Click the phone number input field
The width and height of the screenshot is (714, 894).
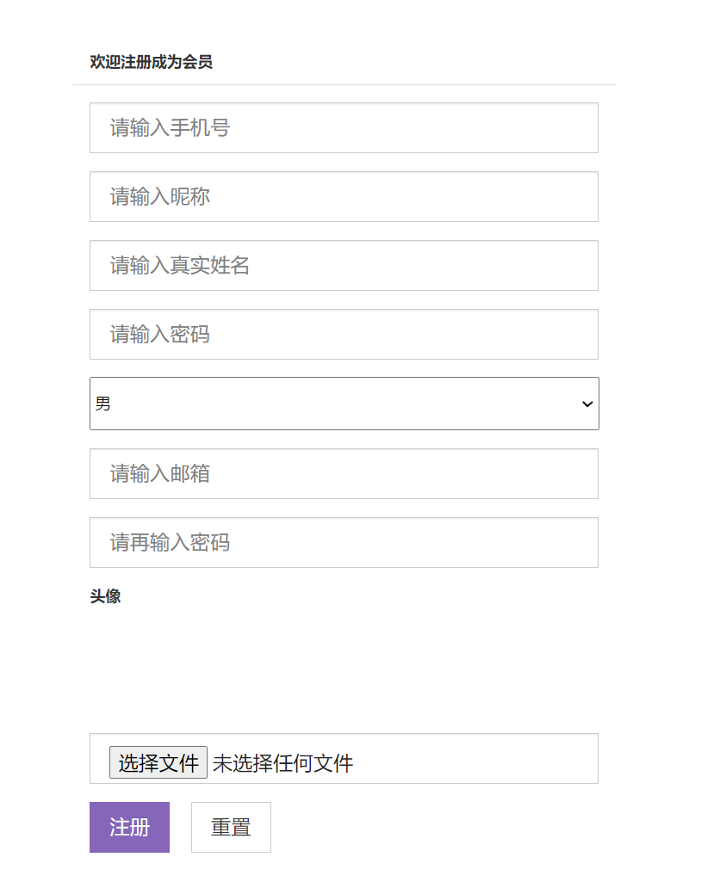tap(344, 127)
